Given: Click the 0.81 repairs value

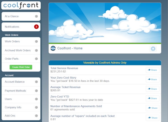Looking at the screenshot, I should coord(53,119).
